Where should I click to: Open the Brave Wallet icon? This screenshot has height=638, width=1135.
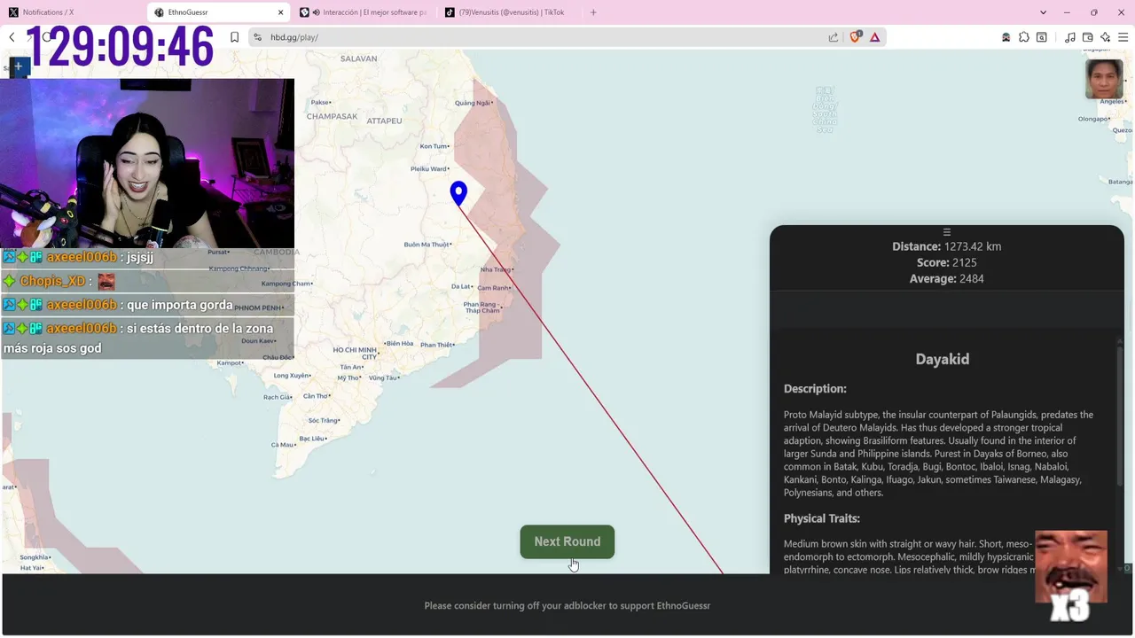click(1088, 37)
